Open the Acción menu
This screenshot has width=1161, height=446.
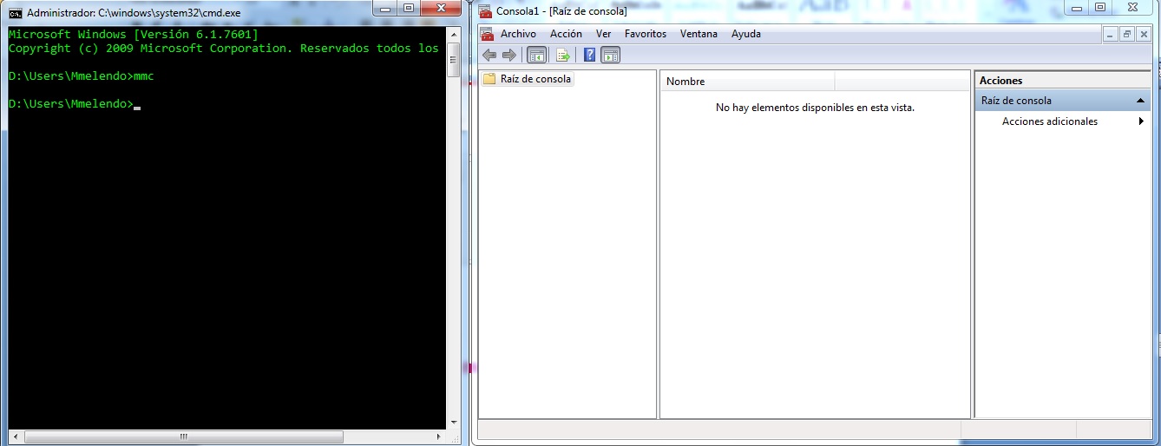point(566,34)
